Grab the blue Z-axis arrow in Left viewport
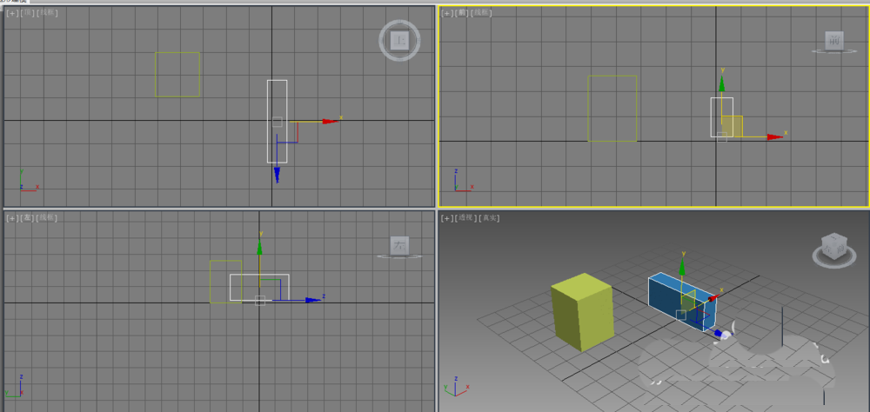 pos(313,300)
